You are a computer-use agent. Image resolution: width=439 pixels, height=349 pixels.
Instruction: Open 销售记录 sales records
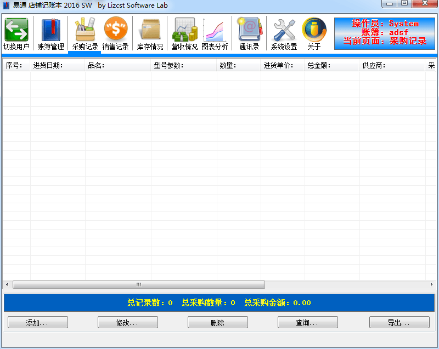(115, 33)
